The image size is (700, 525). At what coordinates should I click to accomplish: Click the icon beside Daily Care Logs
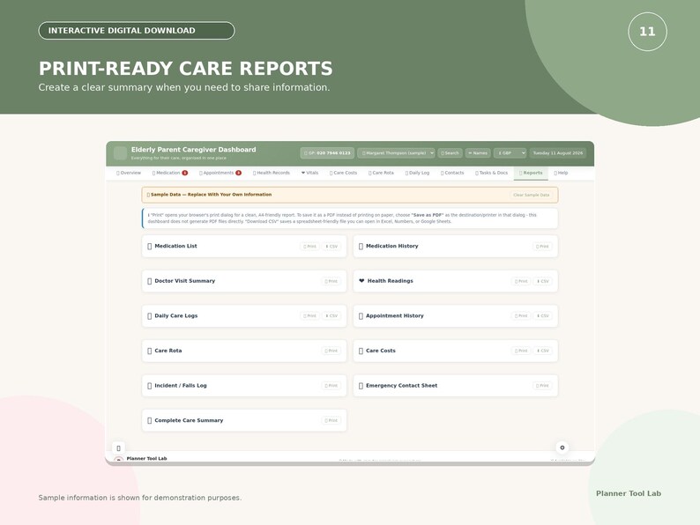click(x=150, y=316)
